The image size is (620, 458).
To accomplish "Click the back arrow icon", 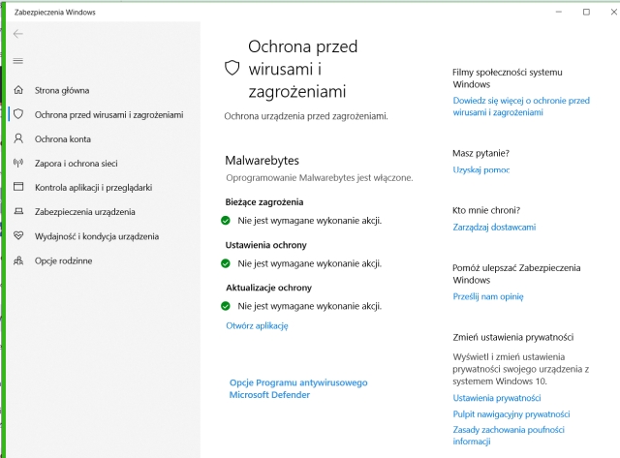I will coord(17,34).
